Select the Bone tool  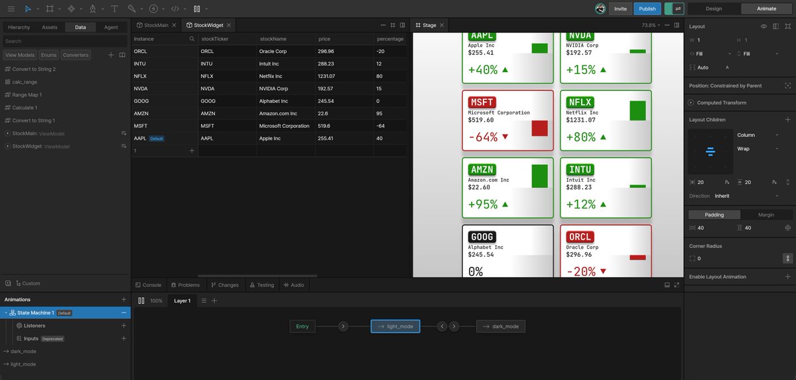[132, 9]
